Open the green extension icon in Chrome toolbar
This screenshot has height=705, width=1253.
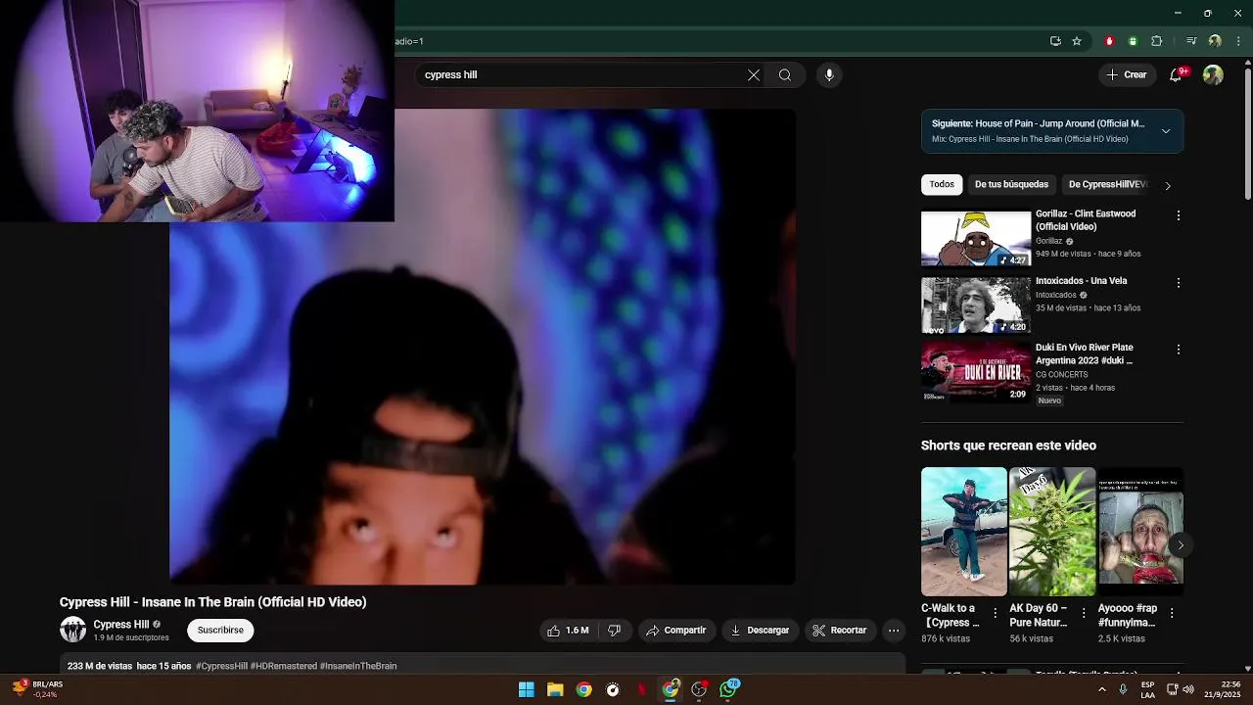click(x=1133, y=41)
